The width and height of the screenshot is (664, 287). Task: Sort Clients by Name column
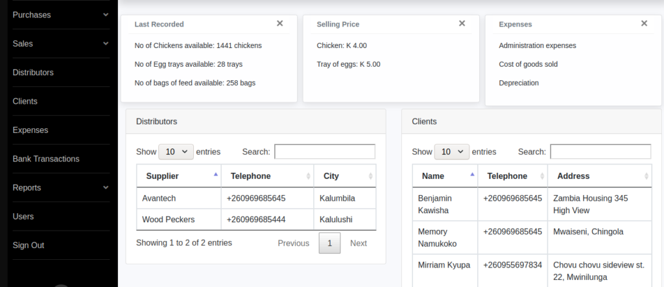click(445, 176)
